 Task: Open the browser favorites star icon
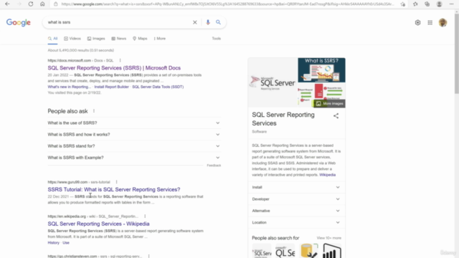click(415, 4)
